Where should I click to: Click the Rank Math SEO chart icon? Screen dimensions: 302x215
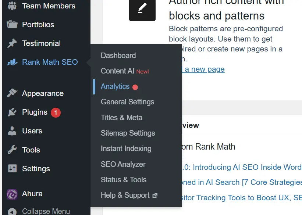(x=12, y=62)
